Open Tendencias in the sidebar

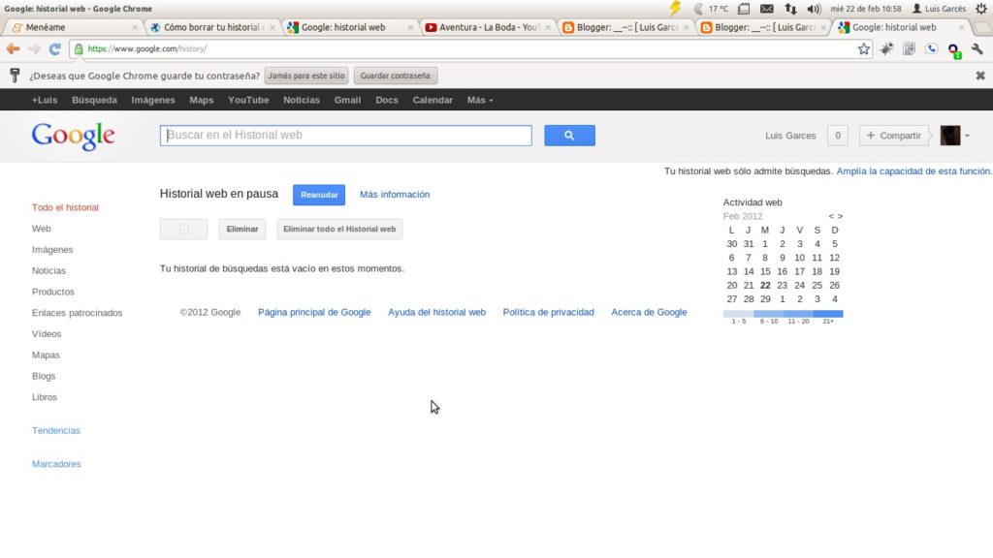56,431
